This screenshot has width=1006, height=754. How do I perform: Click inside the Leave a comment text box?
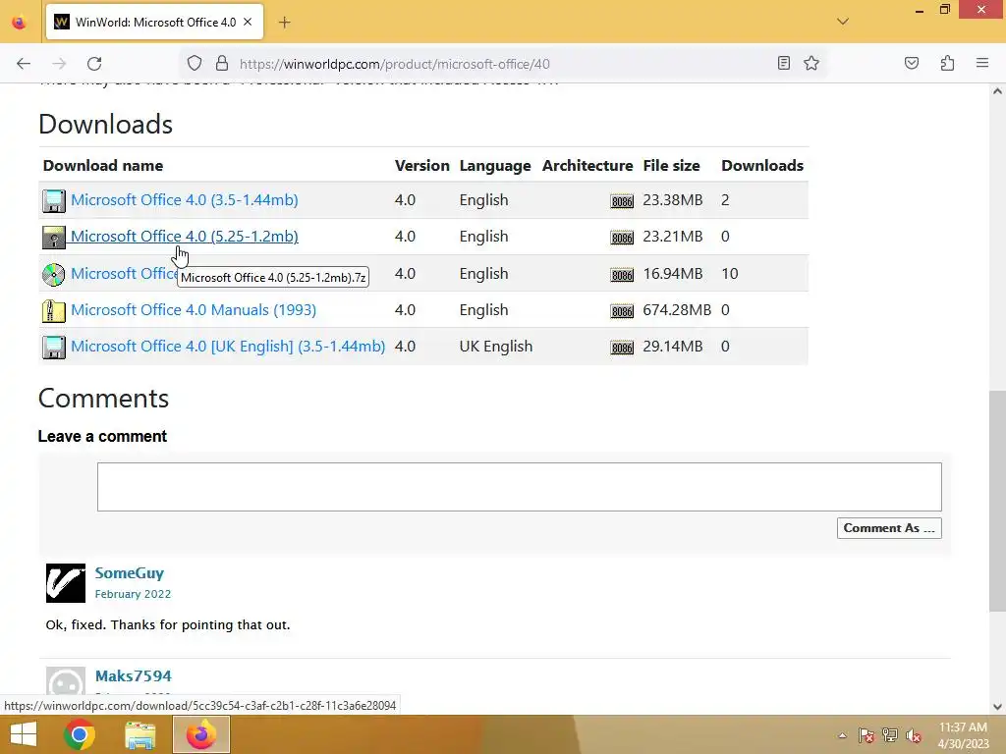click(x=519, y=487)
